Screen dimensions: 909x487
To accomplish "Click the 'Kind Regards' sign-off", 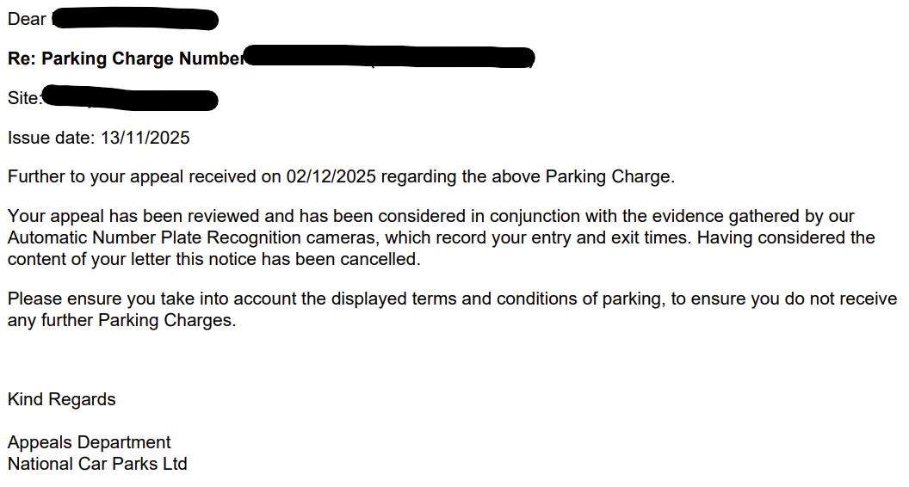I will coord(61,399).
